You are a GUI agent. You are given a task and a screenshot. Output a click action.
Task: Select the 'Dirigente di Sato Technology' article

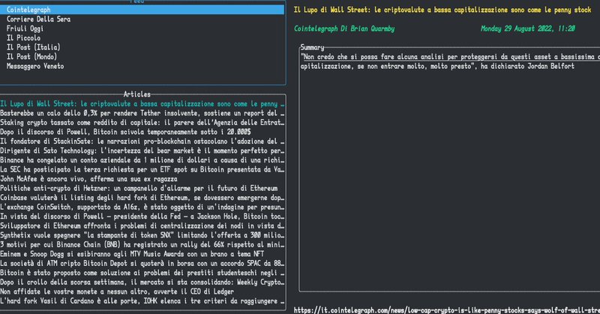pos(142,151)
